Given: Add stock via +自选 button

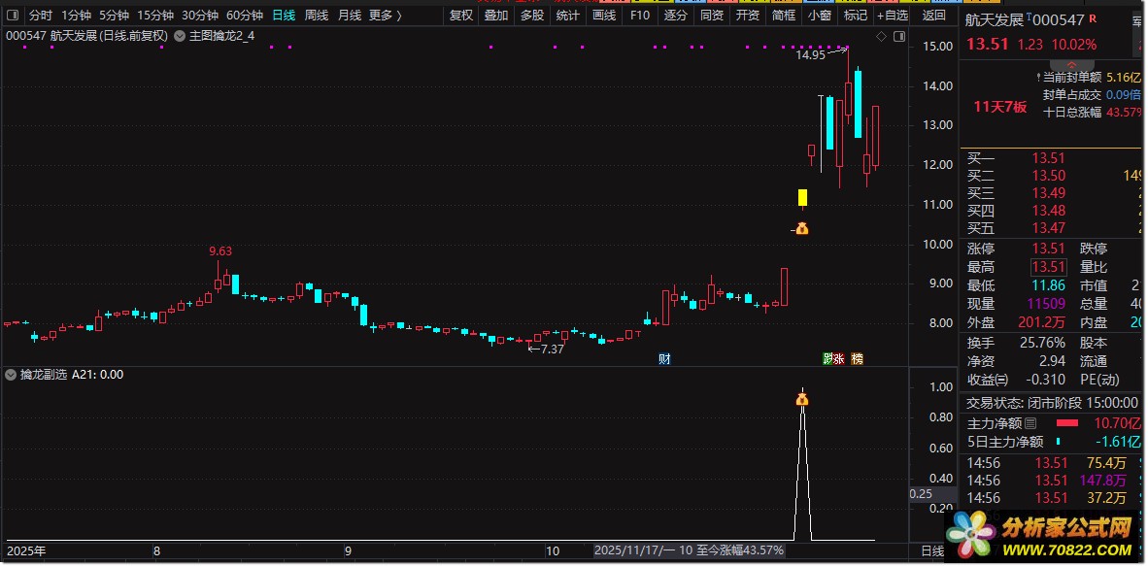Looking at the screenshot, I should click(x=891, y=15).
